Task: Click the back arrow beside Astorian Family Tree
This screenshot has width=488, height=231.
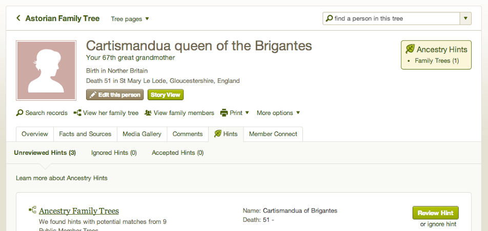Action: pos(18,18)
